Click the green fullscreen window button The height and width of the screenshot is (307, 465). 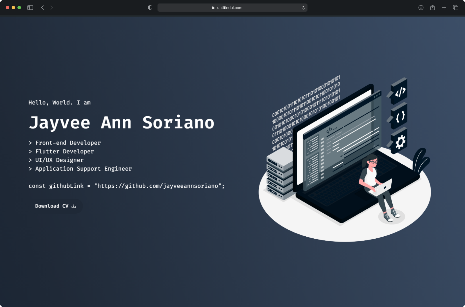click(x=19, y=8)
